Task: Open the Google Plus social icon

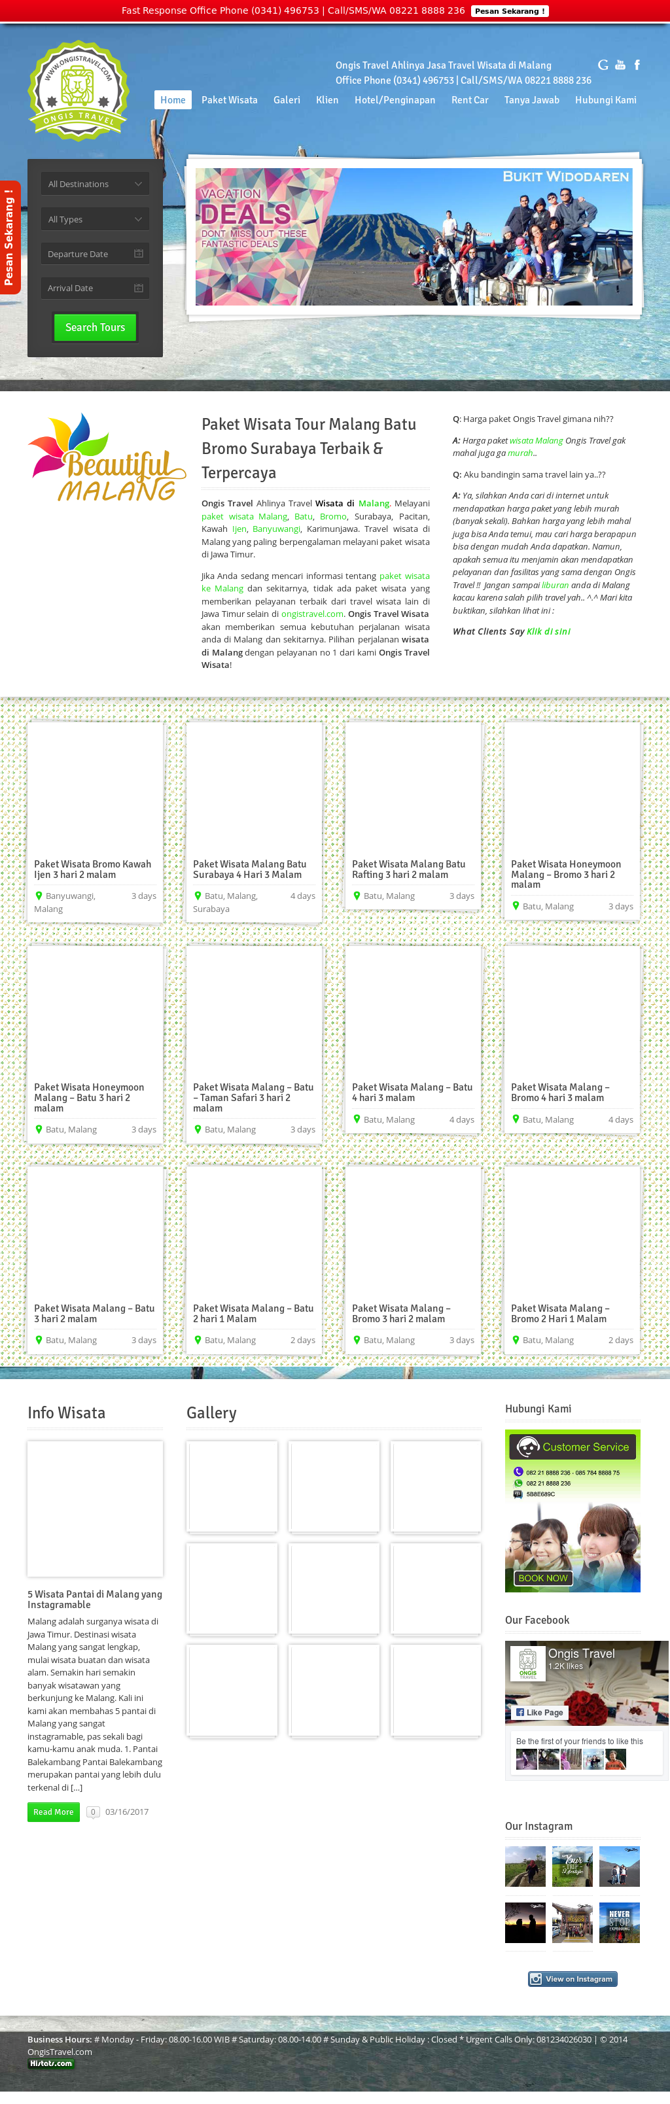Action: point(603,65)
